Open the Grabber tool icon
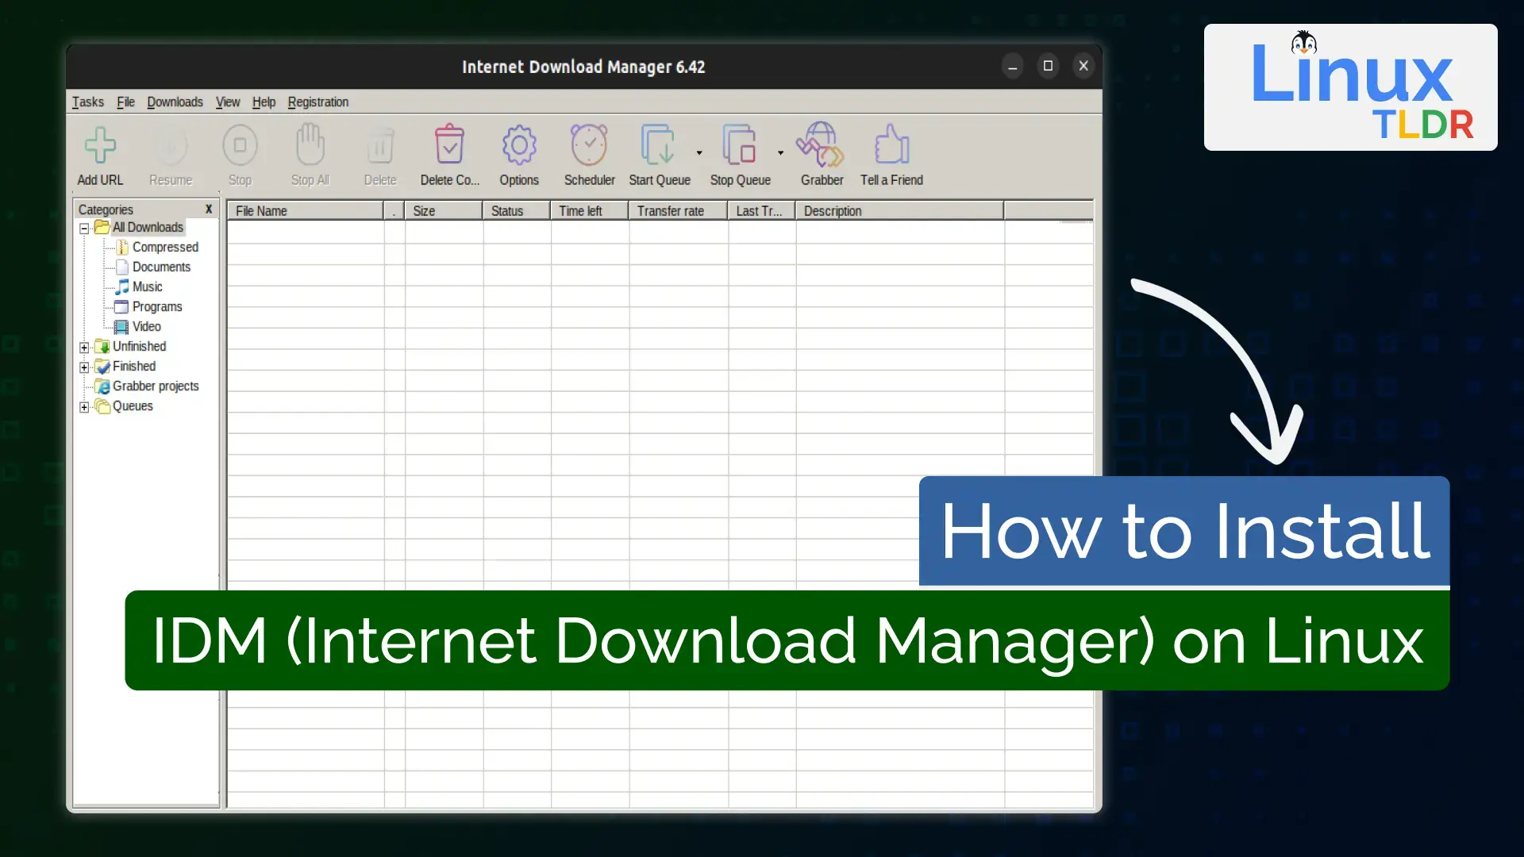Viewport: 1524px width, 857px height. click(821, 144)
